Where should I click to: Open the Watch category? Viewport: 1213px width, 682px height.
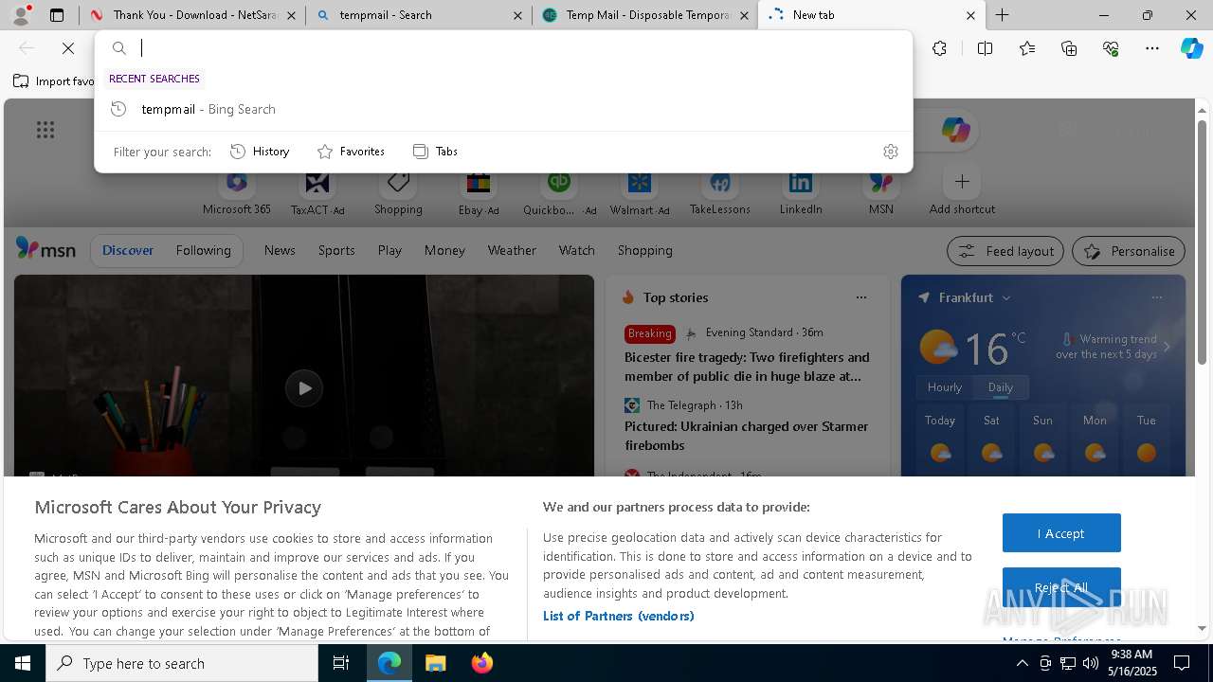coord(577,251)
